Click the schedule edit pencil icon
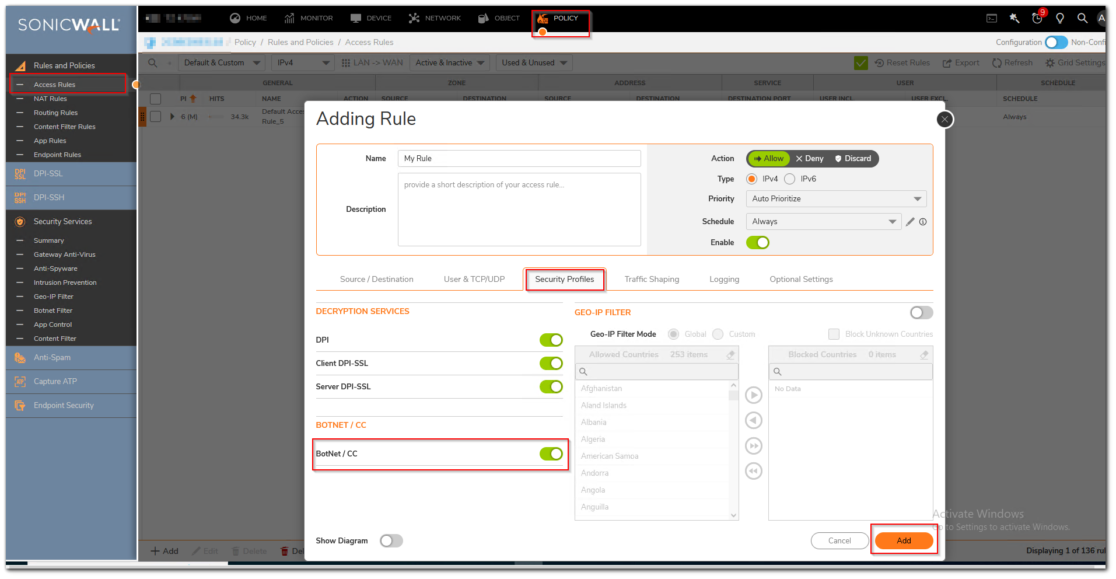Viewport: 1116px width, 579px height. tap(910, 222)
